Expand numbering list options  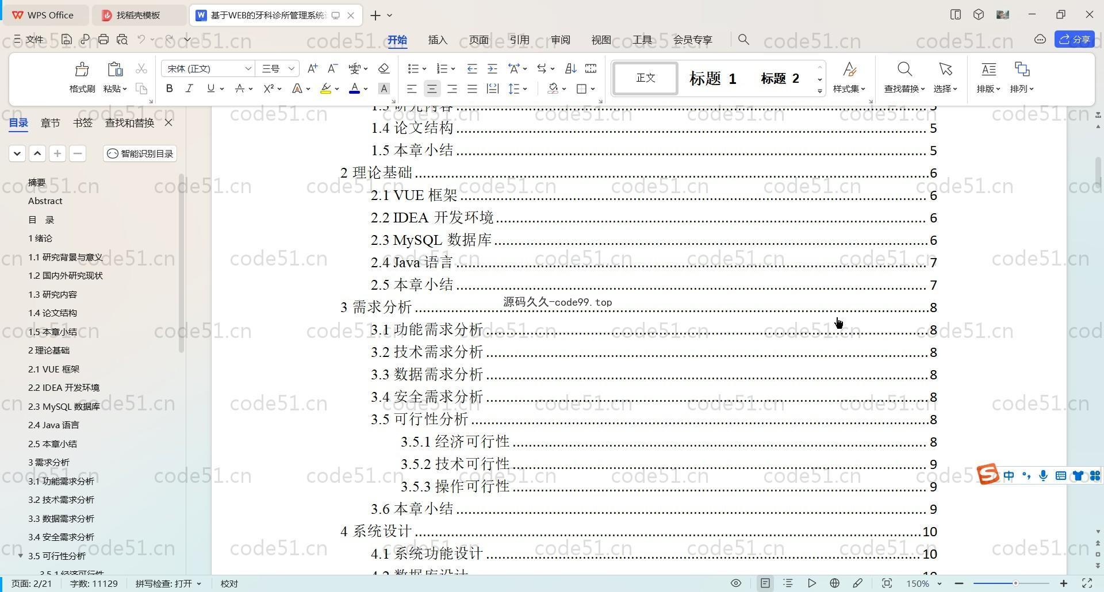coord(453,69)
